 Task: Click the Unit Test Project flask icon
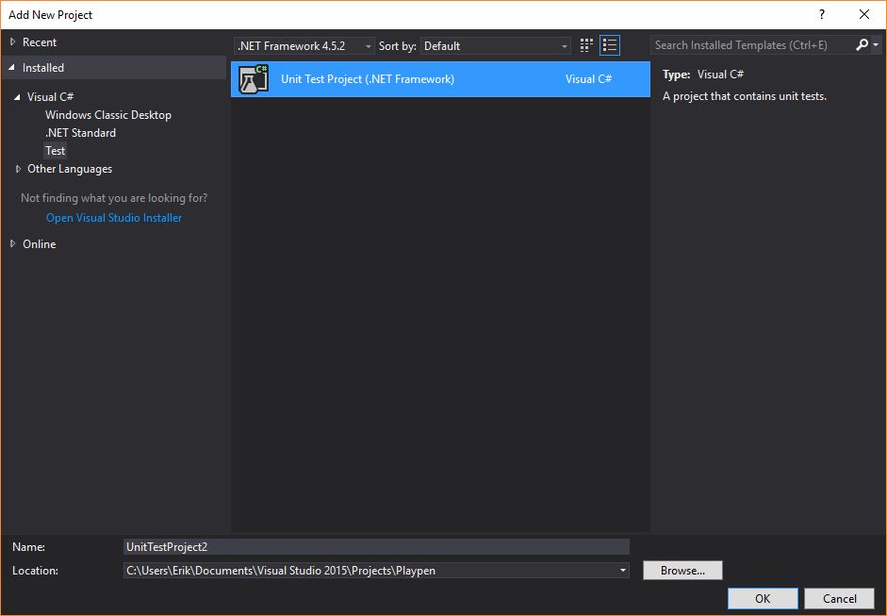pos(253,78)
